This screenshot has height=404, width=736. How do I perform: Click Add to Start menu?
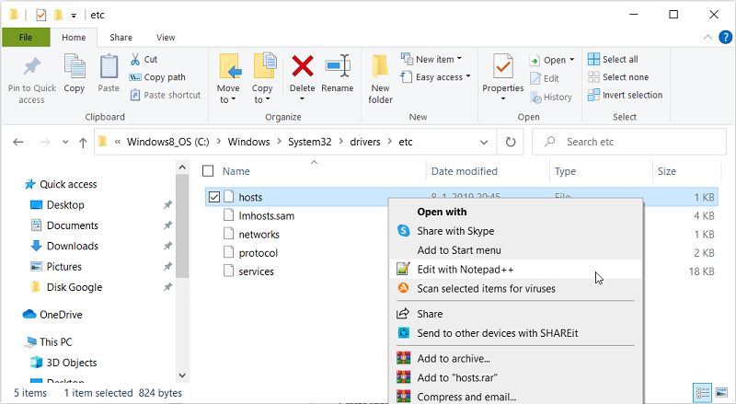tap(515, 250)
